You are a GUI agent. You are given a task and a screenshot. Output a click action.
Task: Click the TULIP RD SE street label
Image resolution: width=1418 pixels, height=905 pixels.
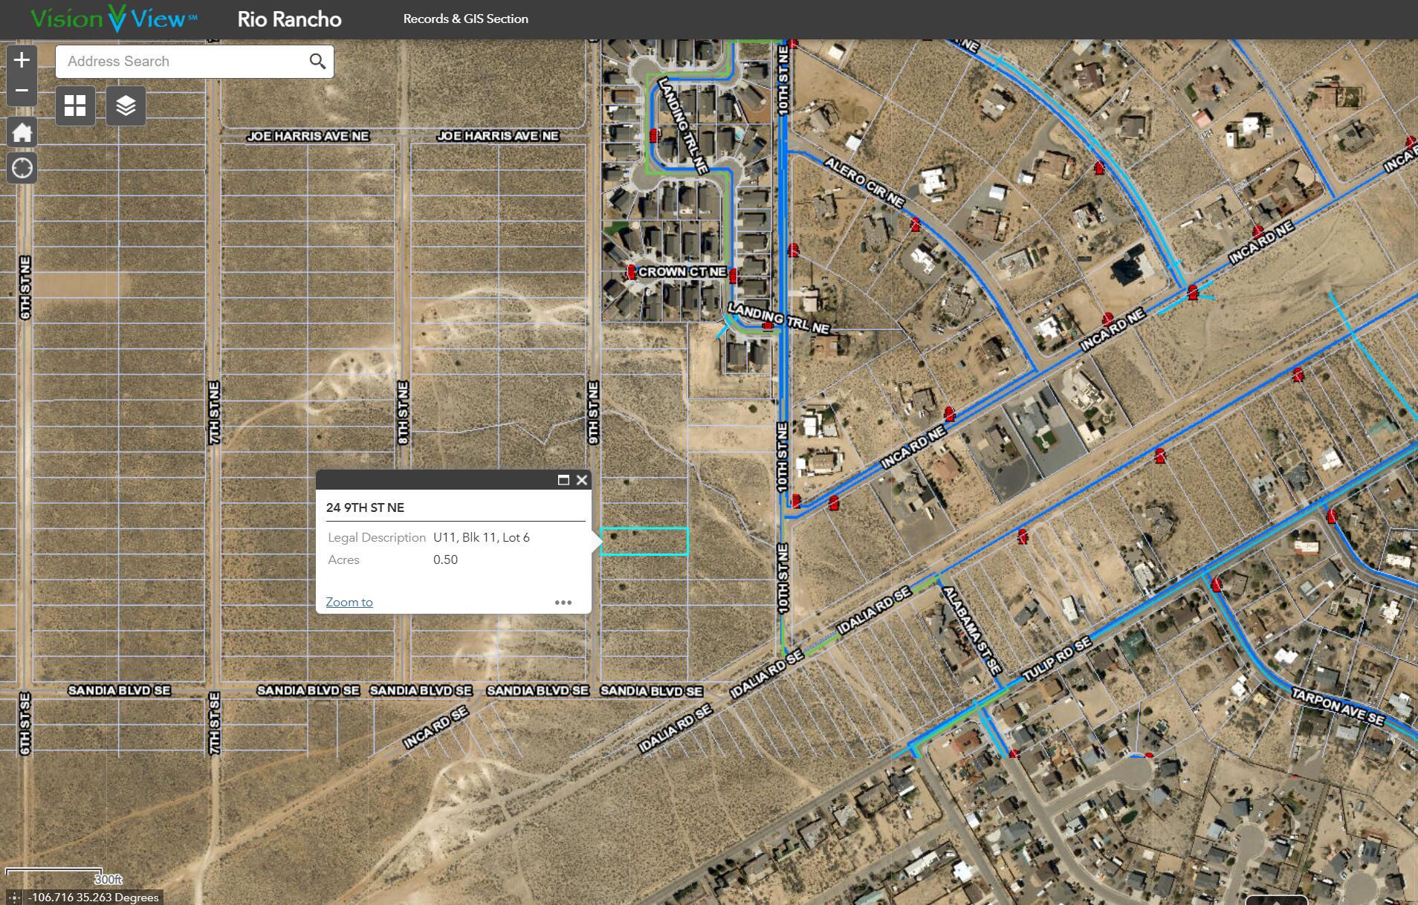click(x=1057, y=659)
